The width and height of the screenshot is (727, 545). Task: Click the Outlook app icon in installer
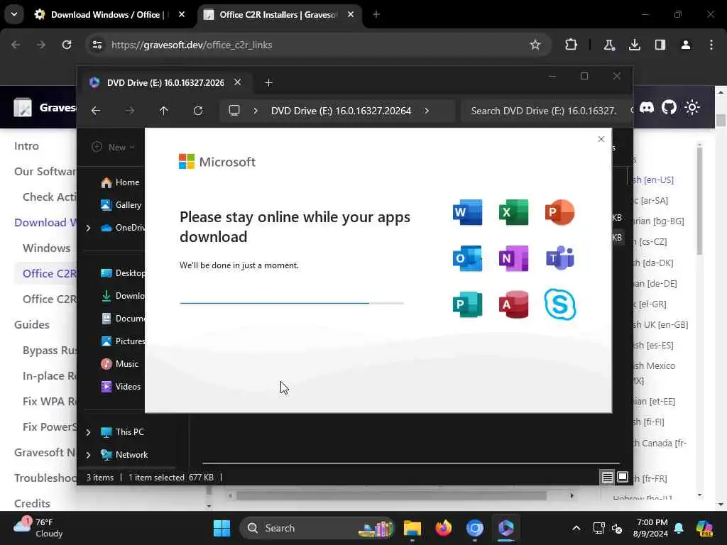[467, 258]
